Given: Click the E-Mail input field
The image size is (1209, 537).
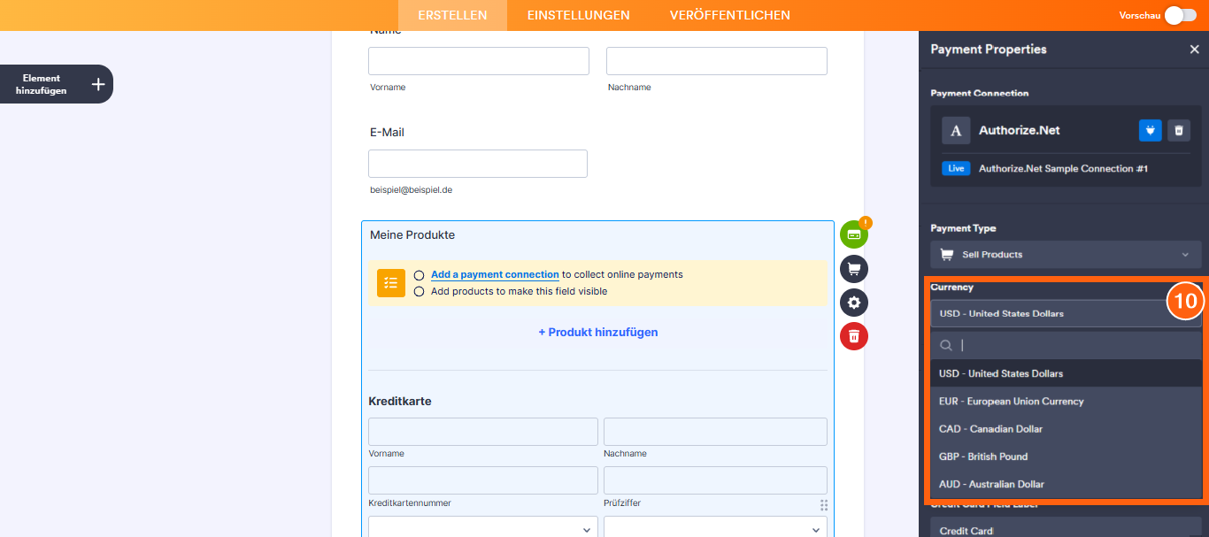Looking at the screenshot, I should tap(478, 164).
